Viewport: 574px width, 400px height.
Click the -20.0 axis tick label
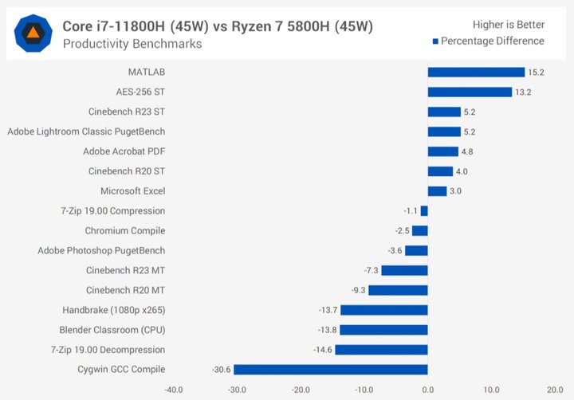pos(301,390)
